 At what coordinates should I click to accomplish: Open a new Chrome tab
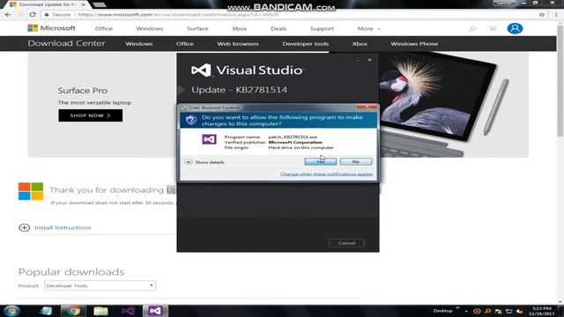[x=100, y=4]
